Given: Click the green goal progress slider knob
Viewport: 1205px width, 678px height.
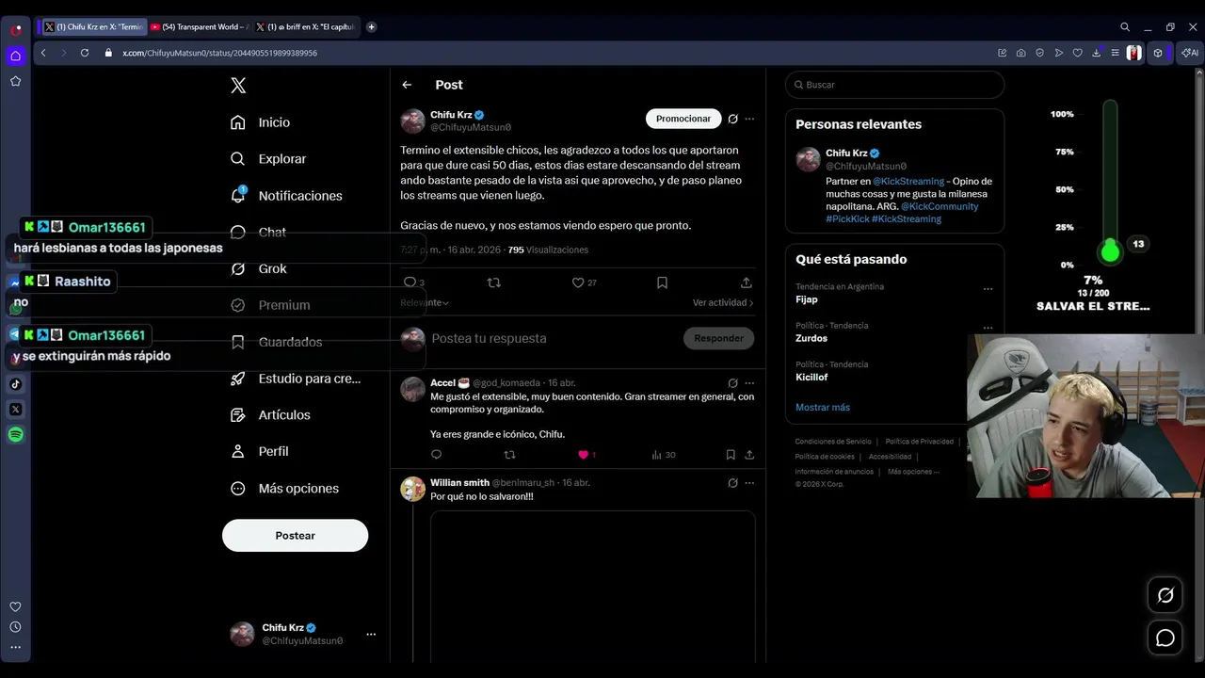Looking at the screenshot, I should click(1110, 251).
